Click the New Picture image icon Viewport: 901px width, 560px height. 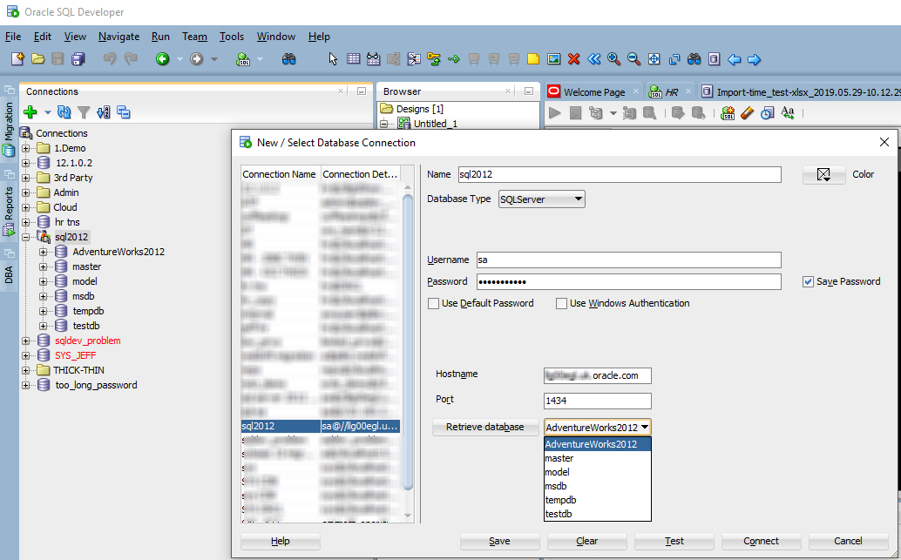point(554,58)
